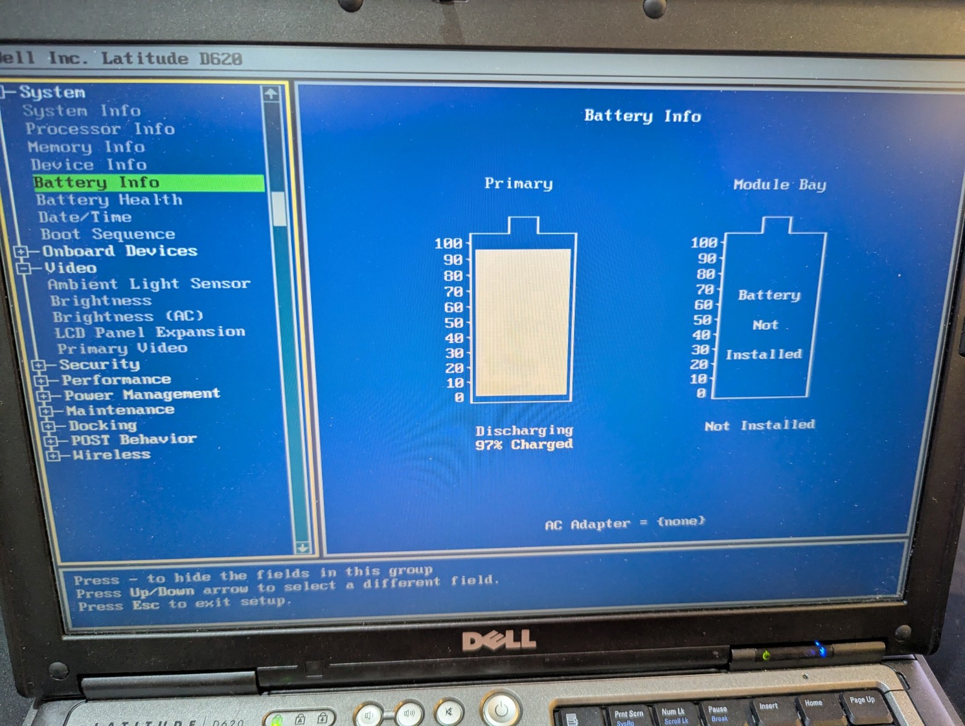
Task: Click the Battery Info panel heading
Action: (643, 116)
